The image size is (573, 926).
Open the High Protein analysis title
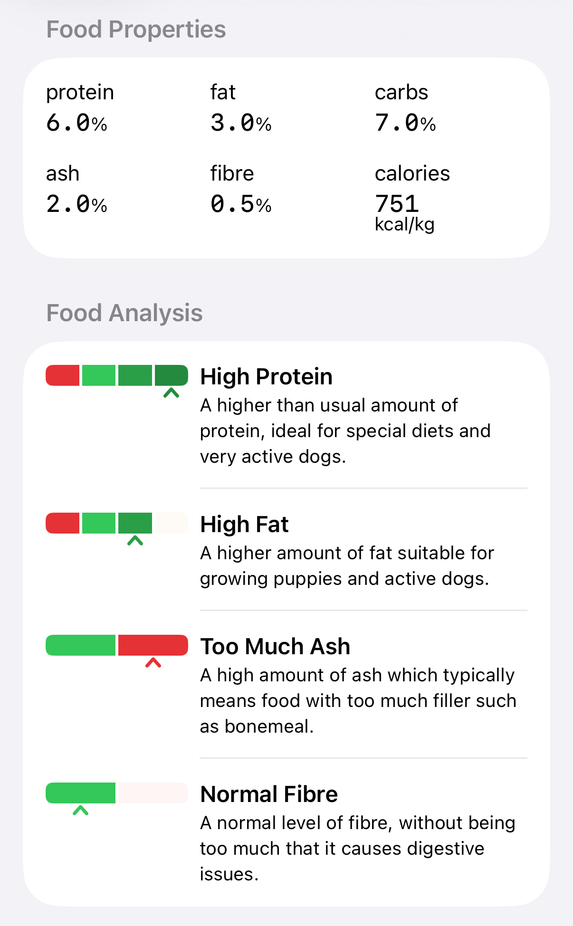click(266, 377)
